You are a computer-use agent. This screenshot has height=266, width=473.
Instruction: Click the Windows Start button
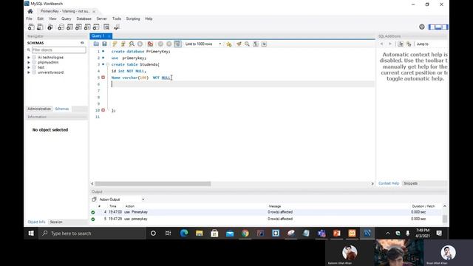click(x=31, y=233)
